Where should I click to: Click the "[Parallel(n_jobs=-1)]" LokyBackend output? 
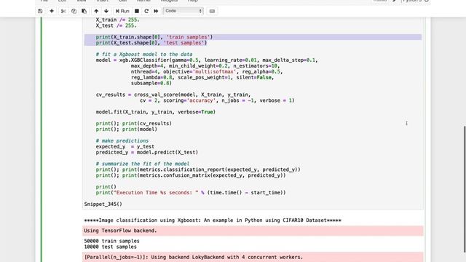pyautogui.click(x=194, y=257)
